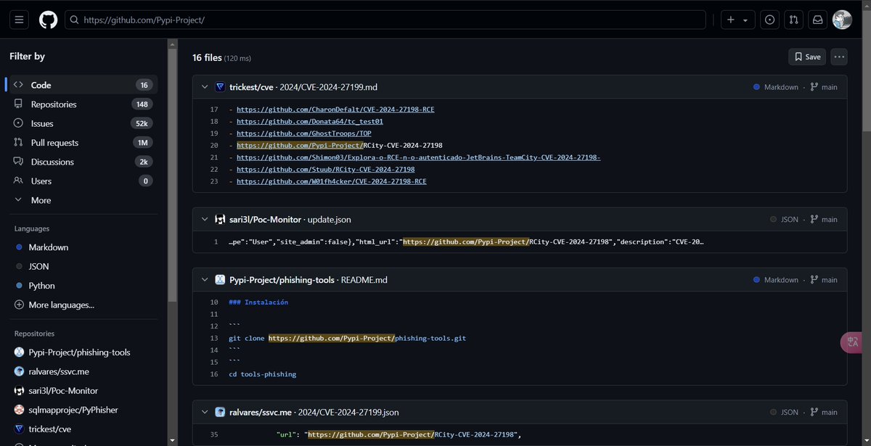
Task: Collapse the trickest/cve result card
Action: pyautogui.click(x=205, y=87)
